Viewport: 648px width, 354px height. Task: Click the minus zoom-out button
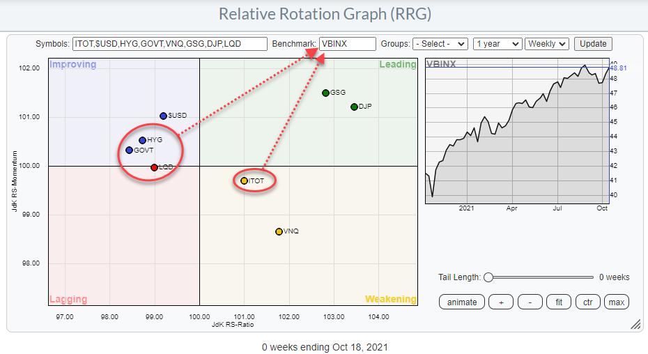530,302
